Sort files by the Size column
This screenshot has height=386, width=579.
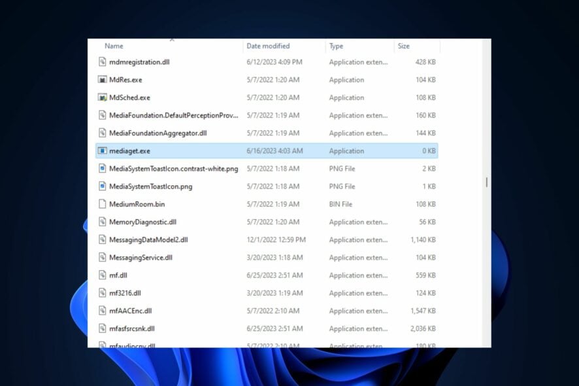404,46
